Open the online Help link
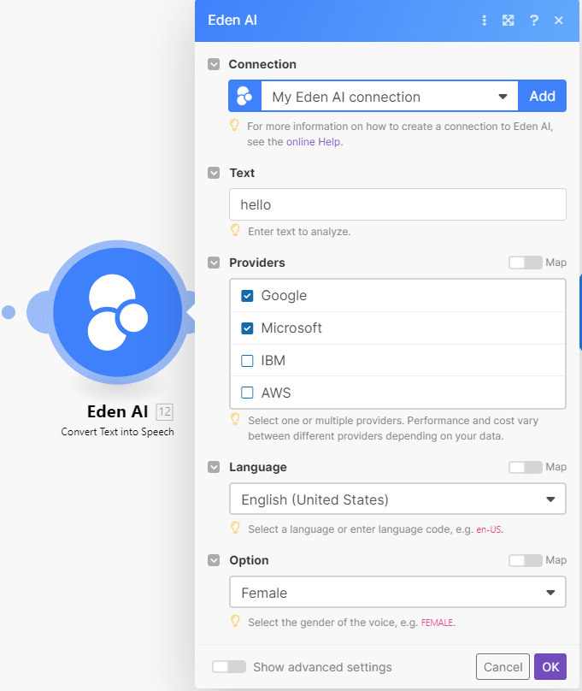This screenshot has width=582, height=691. point(314,142)
